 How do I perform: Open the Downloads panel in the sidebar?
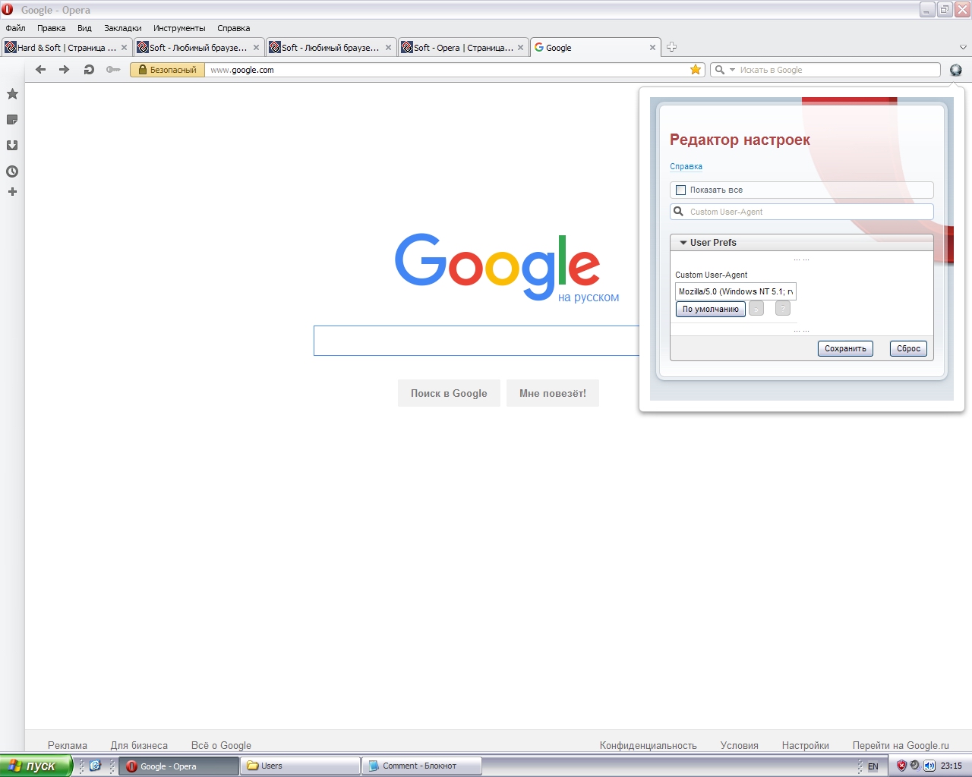pos(12,146)
